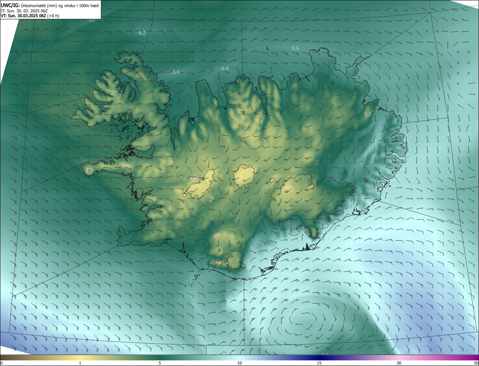Click the 2.4 value on the Snæfellsnes peninsula

tap(126, 165)
